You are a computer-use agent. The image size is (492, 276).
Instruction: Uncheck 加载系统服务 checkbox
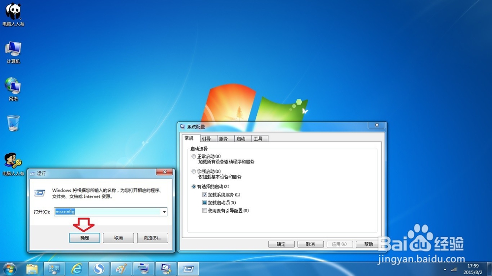coord(205,194)
